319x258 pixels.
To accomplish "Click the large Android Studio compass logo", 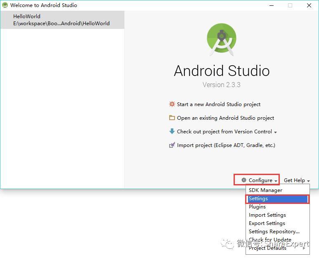I will point(222,40).
